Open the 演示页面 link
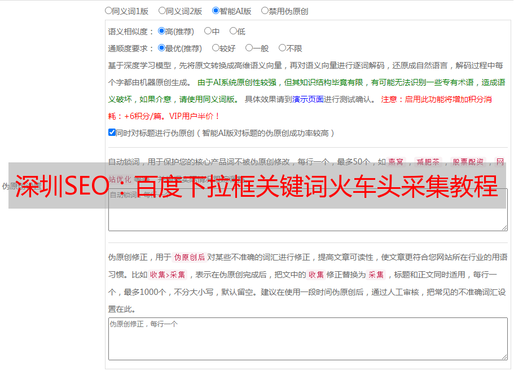The height and width of the screenshot is (371, 514). (307, 99)
